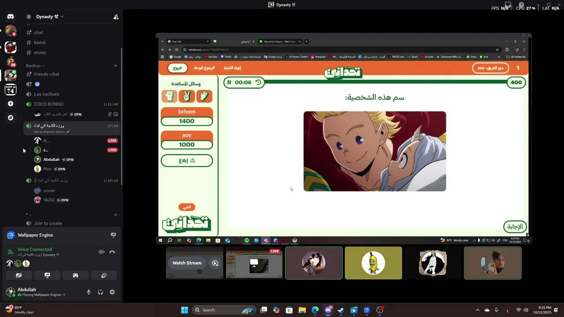564x317 pixels.
Task: Add a channel to Bonfires category
Action: point(116,66)
